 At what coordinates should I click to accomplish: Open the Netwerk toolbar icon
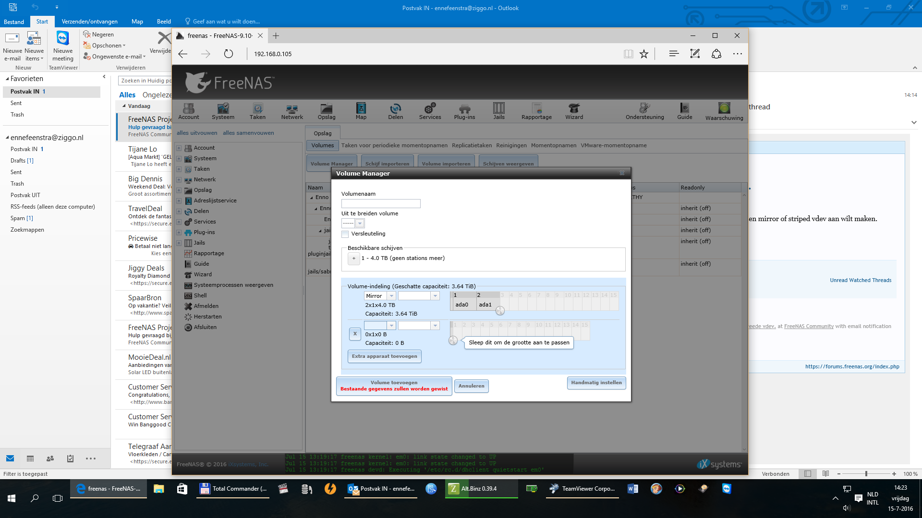tap(292, 111)
